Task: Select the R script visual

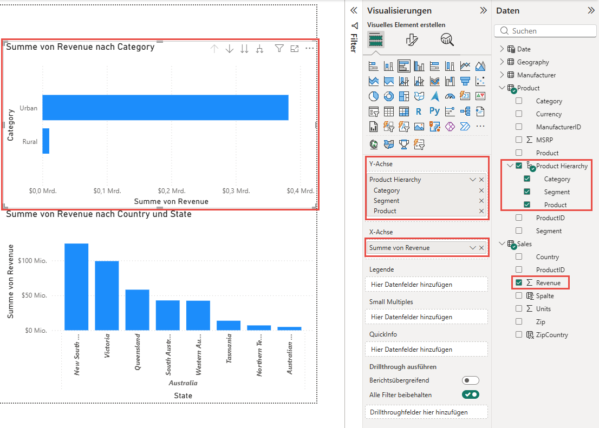Action: (x=419, y=111)
